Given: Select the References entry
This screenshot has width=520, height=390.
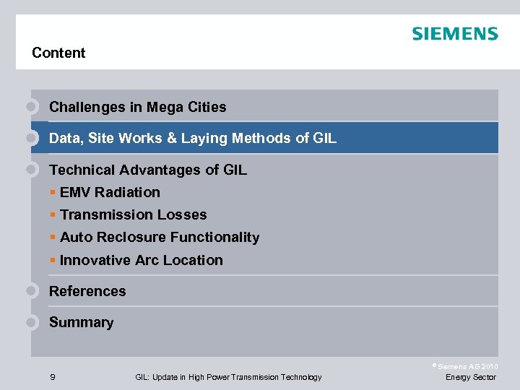Looking at the screenshot, I should click(x=87, y=291).
